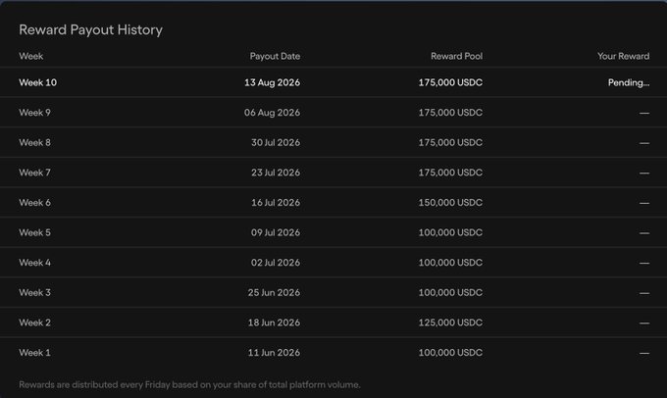
Task: Click the 23 Jul 2026 payout date
Action: [276, 173]
